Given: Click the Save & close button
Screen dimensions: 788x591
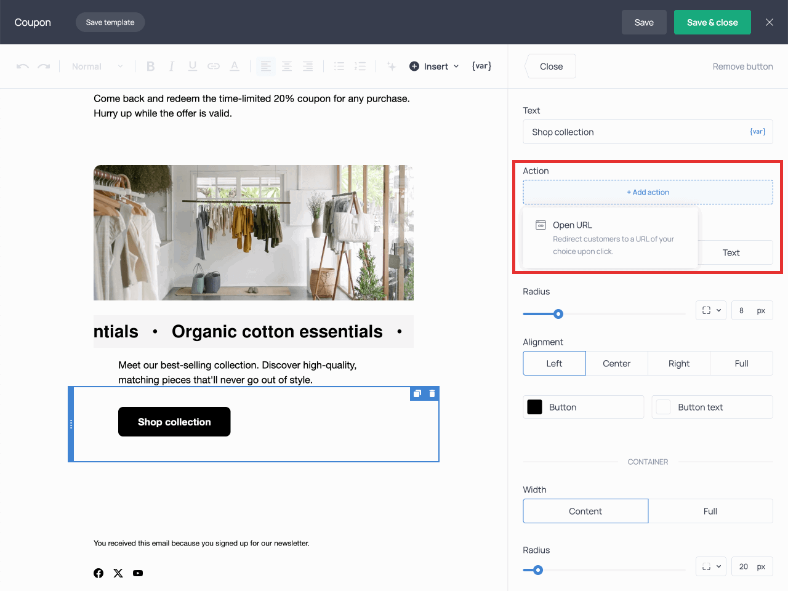Looking at the screenshot, I should (712, 22).
